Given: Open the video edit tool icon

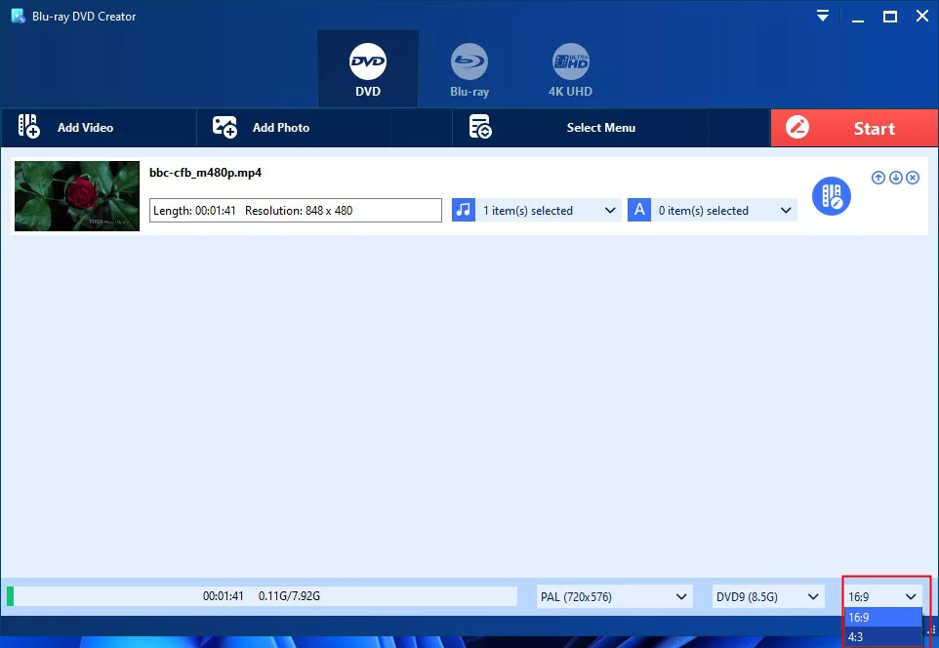Looking at the screenshot, I should (x=832, y=196).
